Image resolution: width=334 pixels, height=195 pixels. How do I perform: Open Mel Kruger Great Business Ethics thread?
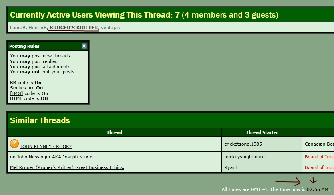pyautogui.click(x=67, y=167)
